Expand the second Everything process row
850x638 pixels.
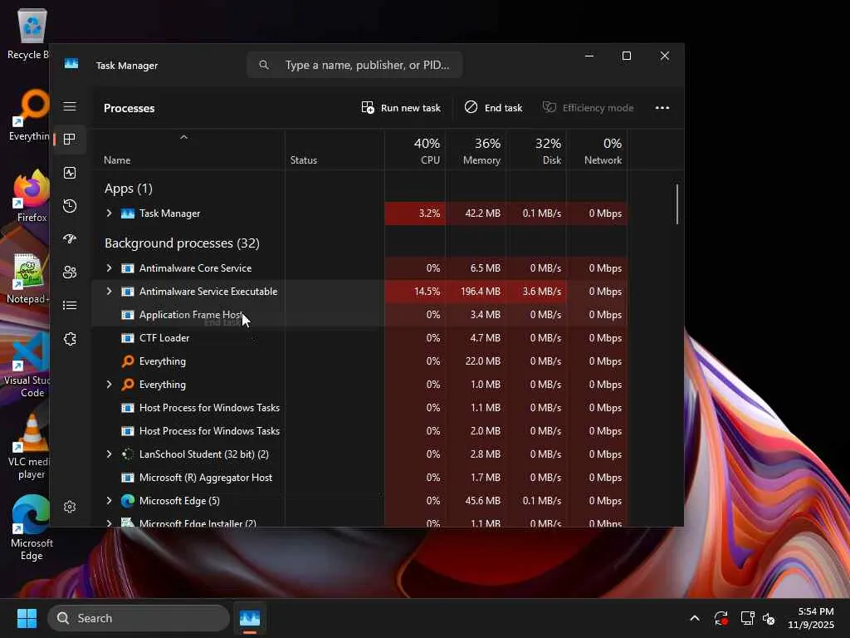tap(109, 385)
